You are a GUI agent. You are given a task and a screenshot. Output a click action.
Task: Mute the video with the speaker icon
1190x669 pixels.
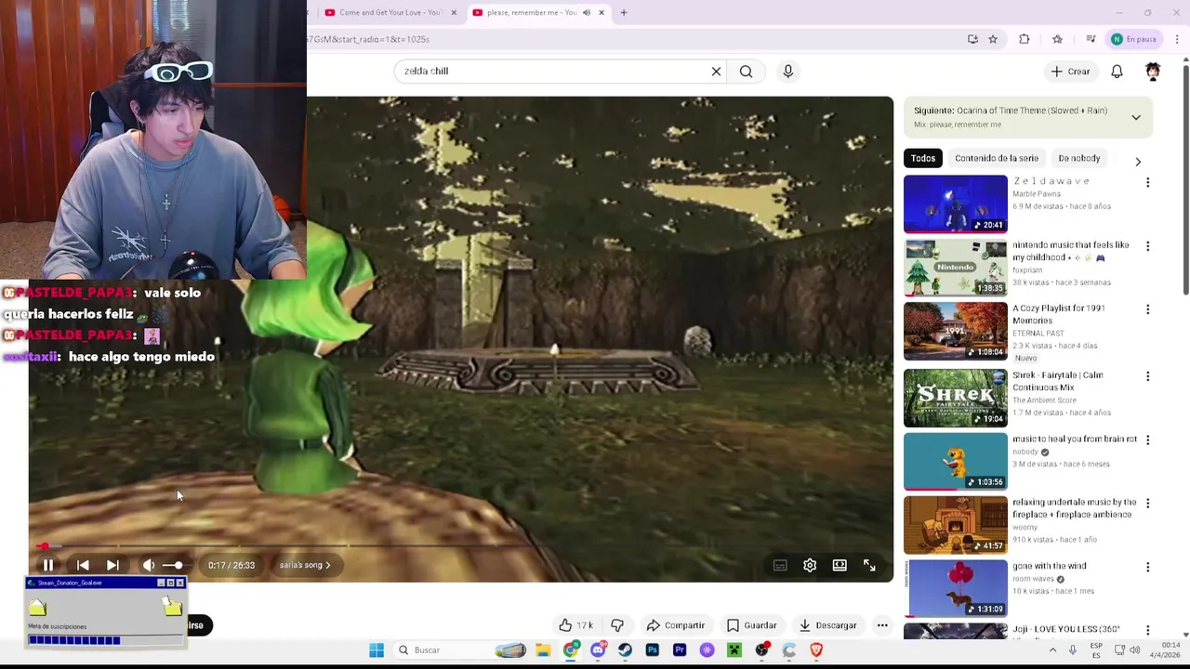(149, 565)
